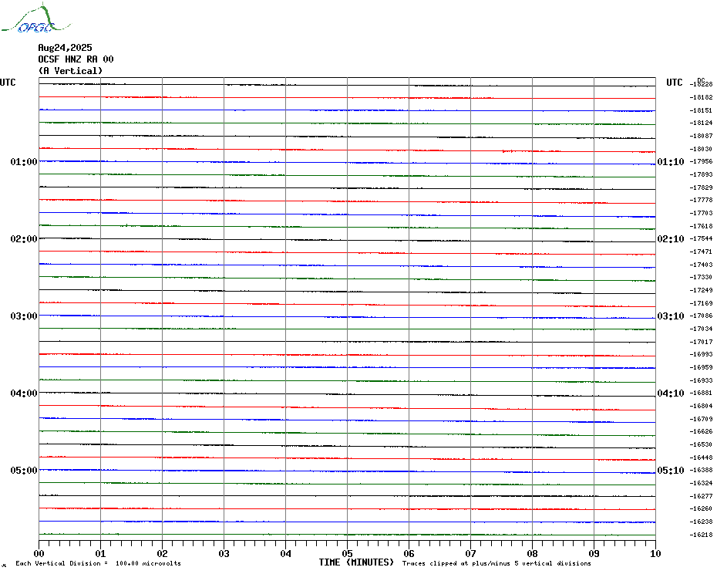This screenshot has width=717, height=574.
Task: Click the 05:10 time label
Action: (x=671, y=471)
